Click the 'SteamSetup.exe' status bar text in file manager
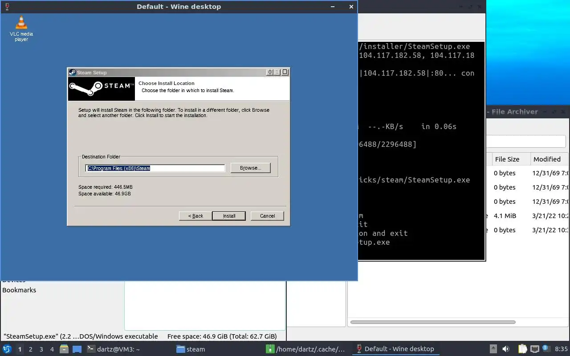The width and height of the screenshot is (570, 356). [x=81, y=336]
